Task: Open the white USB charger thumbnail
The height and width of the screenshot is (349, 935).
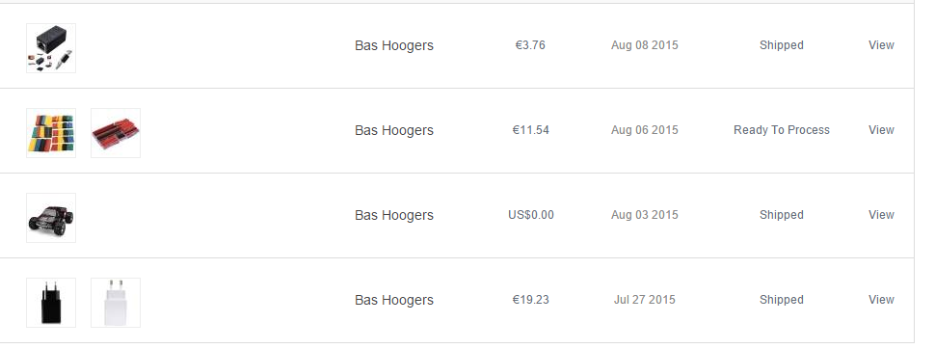Action: tap(116, 303)
